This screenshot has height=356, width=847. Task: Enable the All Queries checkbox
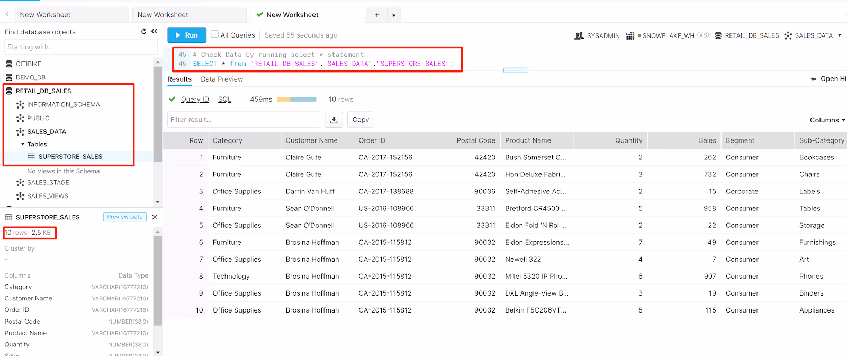(214, 34)
